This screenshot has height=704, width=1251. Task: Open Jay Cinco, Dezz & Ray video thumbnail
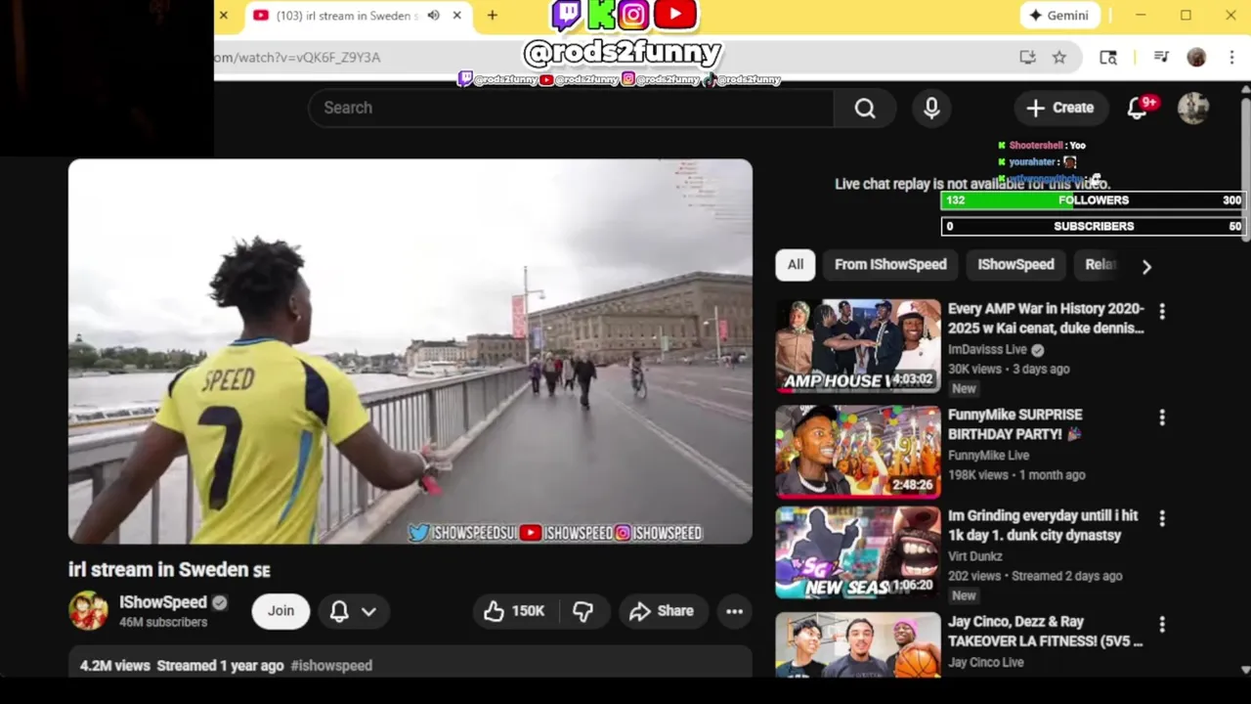pyautogui.click(x=858, y=645)
